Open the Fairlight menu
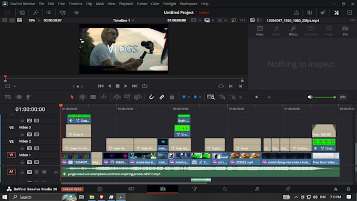The height and width of the screenshot is (201, 357). click(x=170, y=4)
